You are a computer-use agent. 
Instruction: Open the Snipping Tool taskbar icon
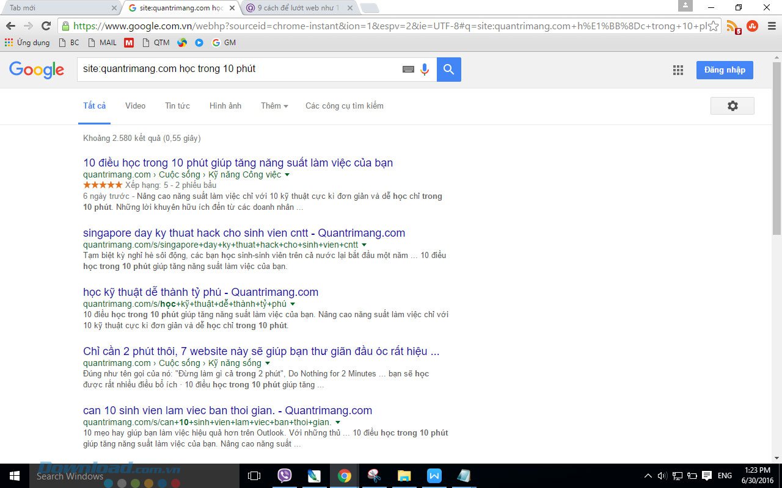coord(374,476)
